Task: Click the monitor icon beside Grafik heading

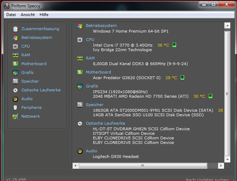Action: coord(80,86)
